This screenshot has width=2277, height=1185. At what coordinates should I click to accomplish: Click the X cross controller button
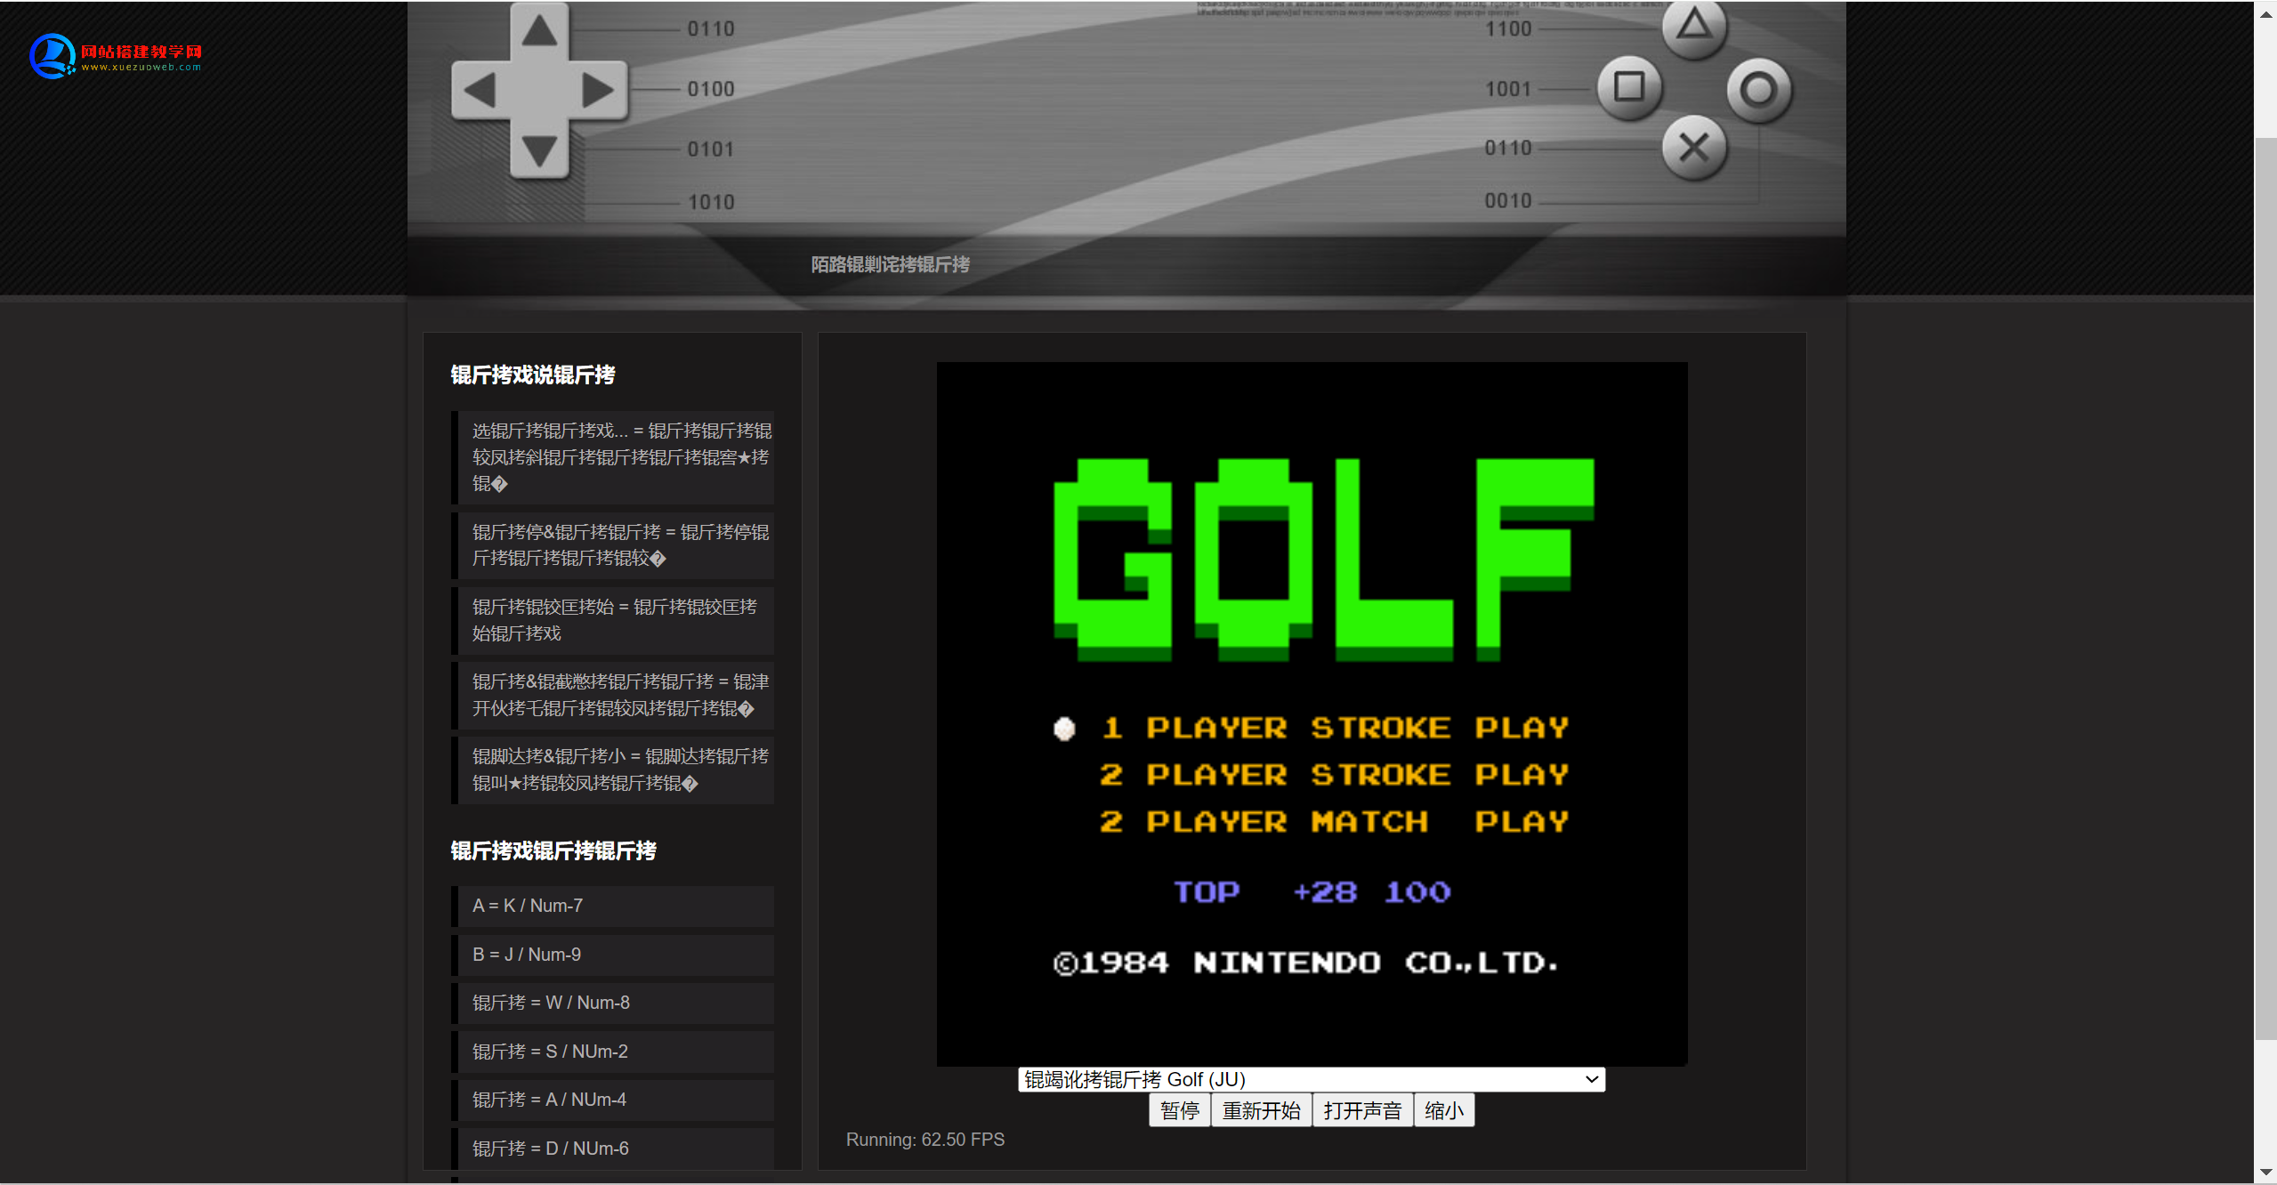(1694, 148)
